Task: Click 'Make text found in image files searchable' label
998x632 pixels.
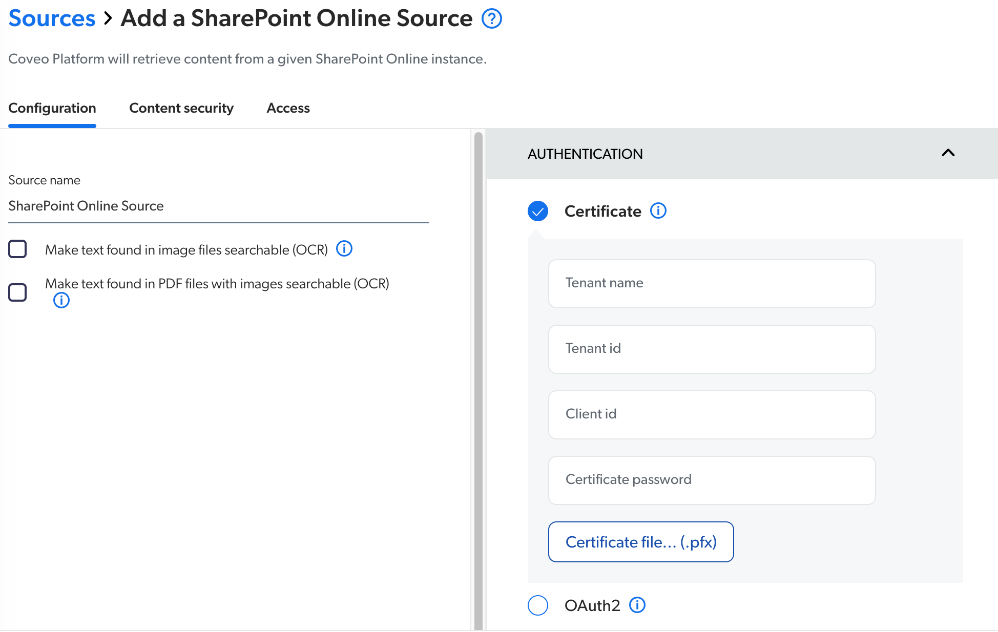Action: click(x=186, y=249)
